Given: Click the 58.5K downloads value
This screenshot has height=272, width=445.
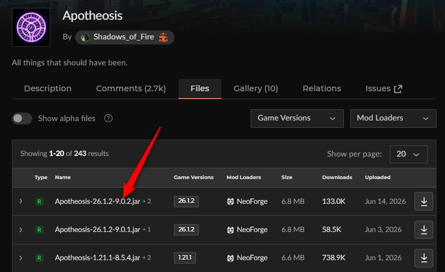Looking at the screenshot, I should [x=331, y=230].
